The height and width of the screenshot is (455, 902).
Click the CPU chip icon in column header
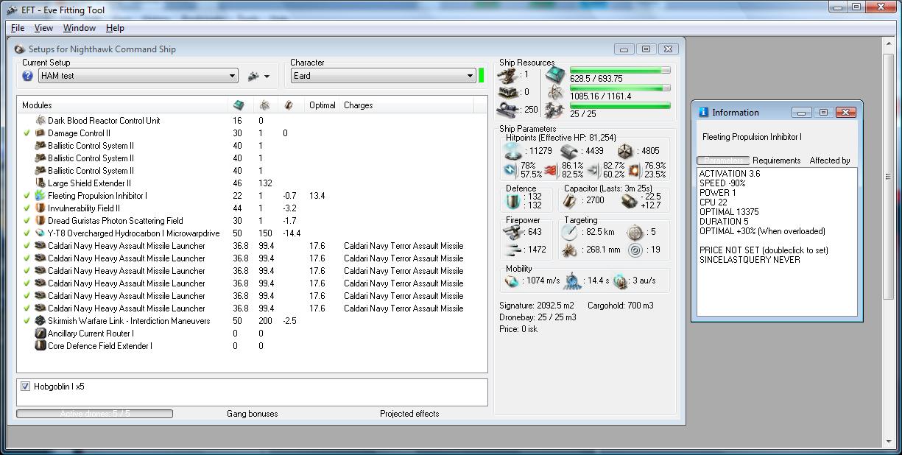(x=239, y=105)
